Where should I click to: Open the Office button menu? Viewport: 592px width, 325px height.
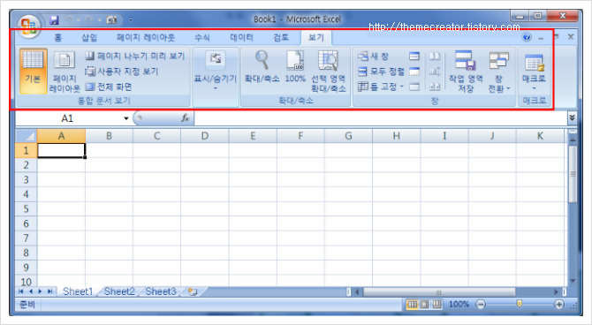coord(29,27)
